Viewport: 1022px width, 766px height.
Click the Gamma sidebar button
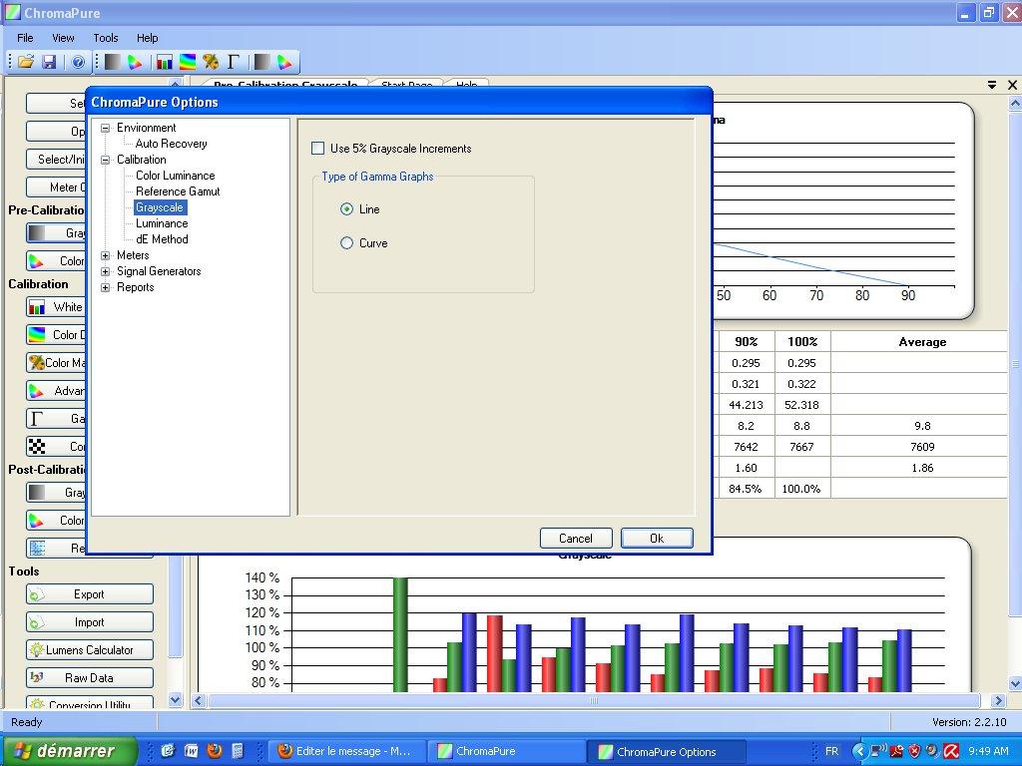click(x=56, y=418)
